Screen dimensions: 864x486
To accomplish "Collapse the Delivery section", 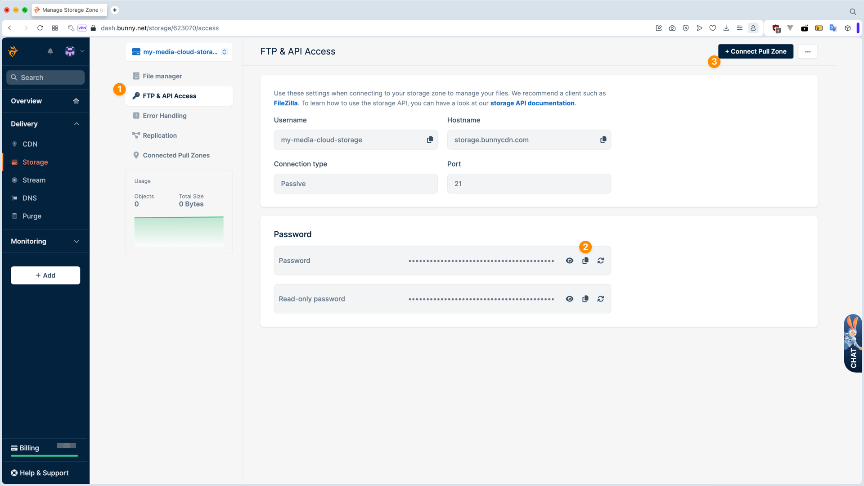I will pos(45,124).
